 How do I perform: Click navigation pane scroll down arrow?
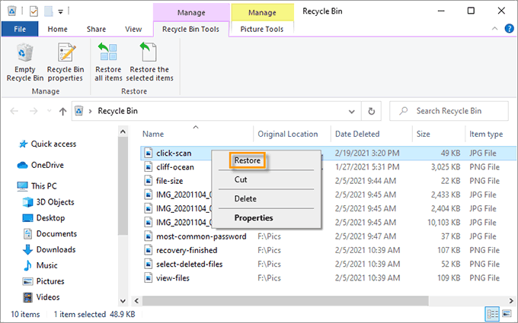pos(123,301)
